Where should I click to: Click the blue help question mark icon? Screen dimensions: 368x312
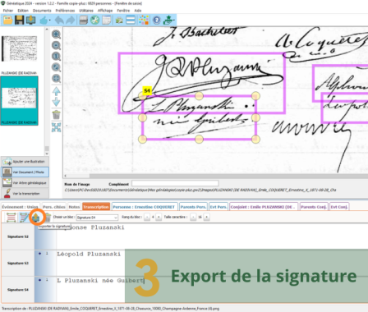pyautogui.click(x=157, y=21)
